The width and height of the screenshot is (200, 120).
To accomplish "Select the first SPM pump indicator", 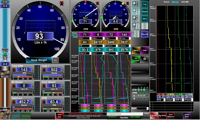I will 139,89.
